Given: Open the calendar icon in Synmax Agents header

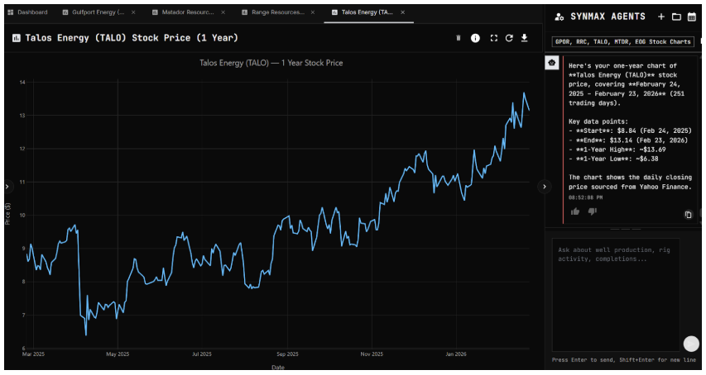Looking at the screenshot, I should tap(691, 17).
